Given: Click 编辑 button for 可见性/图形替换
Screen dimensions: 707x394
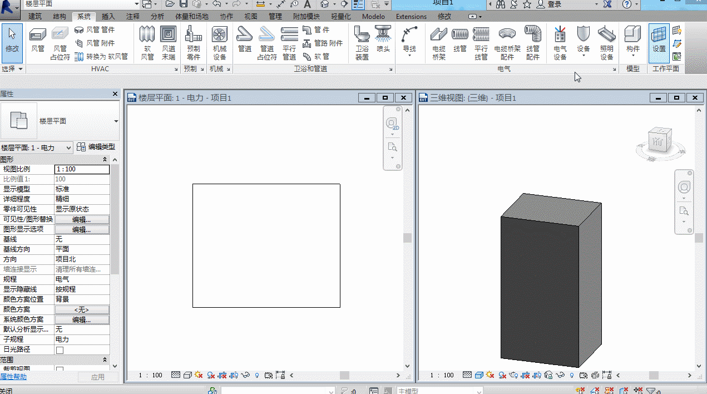Looking at the screenshot, I should (x=82, y=220).
